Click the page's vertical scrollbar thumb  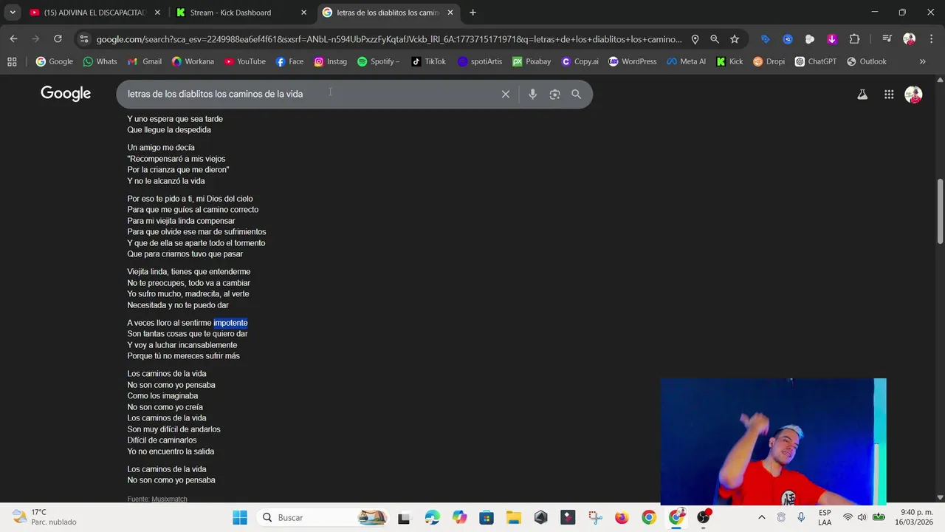(940, 211)
